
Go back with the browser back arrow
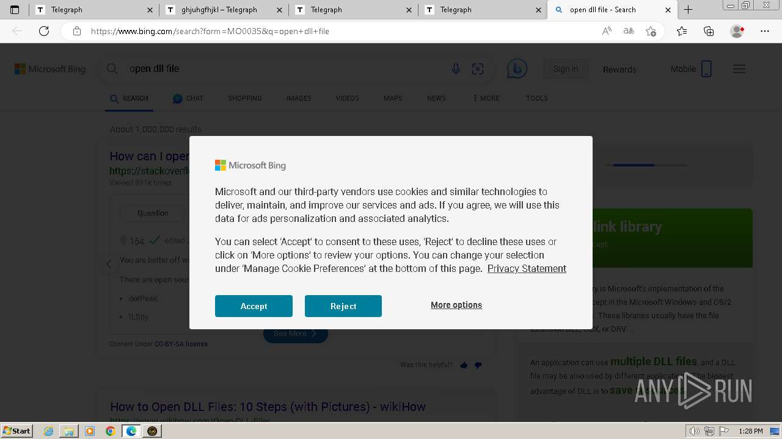point(17,31)
